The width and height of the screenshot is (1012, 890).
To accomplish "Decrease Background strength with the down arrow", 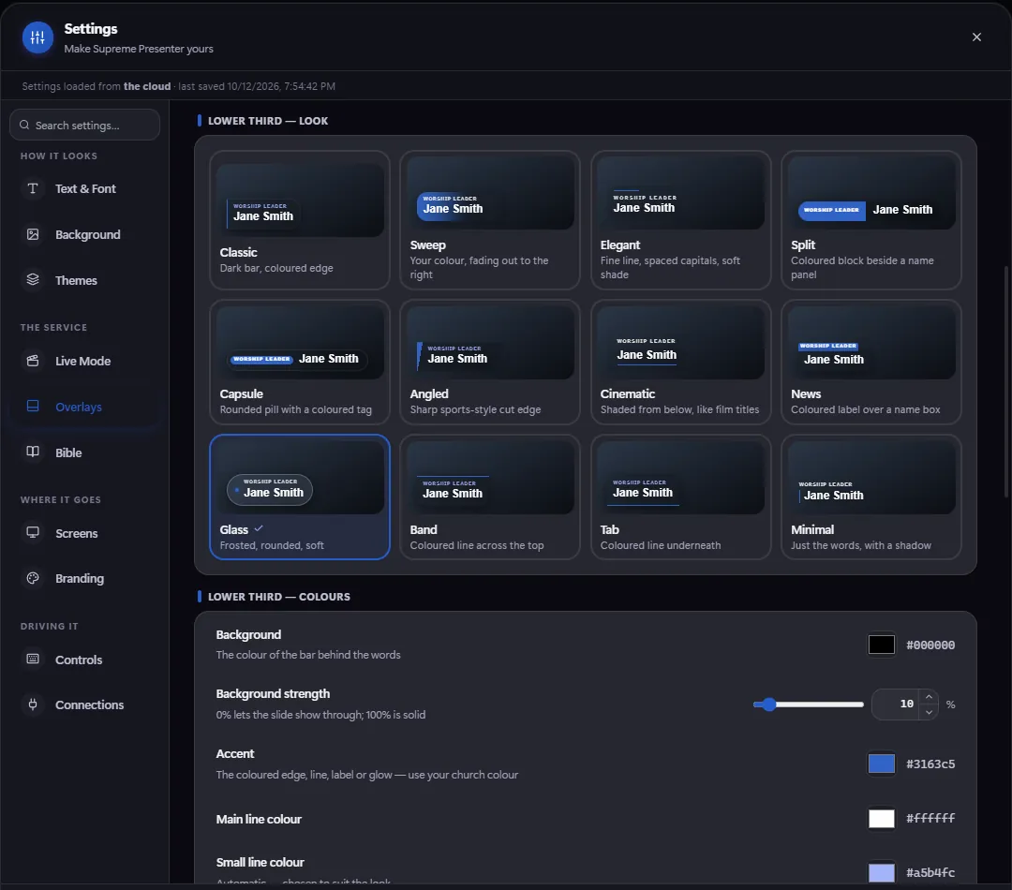I will 928,712.
